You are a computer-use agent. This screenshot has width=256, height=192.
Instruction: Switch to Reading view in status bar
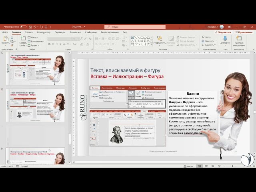tap(213, 166)
